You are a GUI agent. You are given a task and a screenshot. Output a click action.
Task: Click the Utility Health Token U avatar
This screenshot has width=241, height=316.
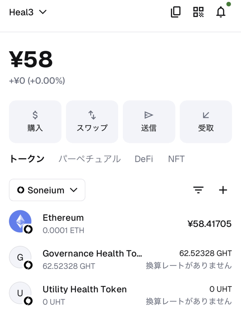click(x=20, y=293)
